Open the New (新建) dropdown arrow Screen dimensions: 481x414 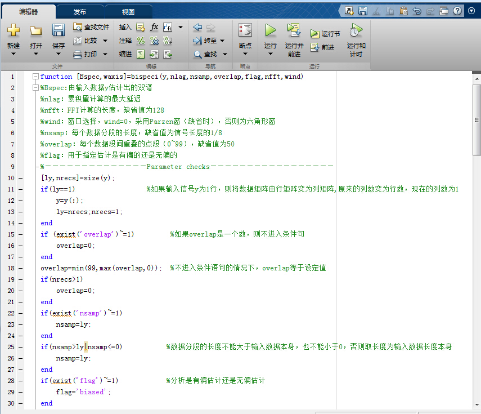pos(13,54)
